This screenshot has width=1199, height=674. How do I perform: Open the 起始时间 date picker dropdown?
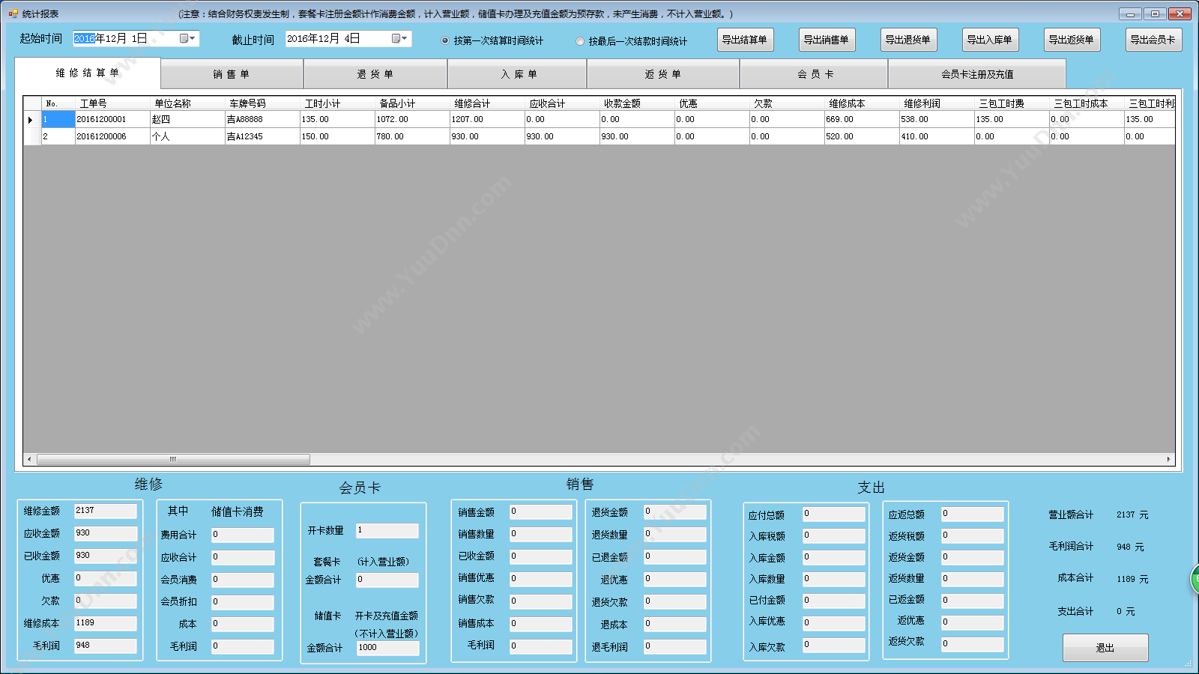187,38
